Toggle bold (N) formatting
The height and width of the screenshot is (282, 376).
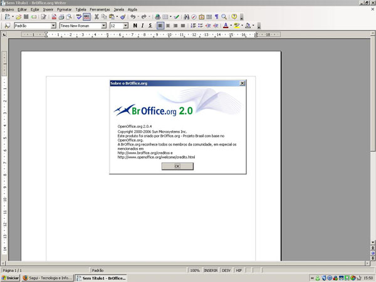coord(135,26)
